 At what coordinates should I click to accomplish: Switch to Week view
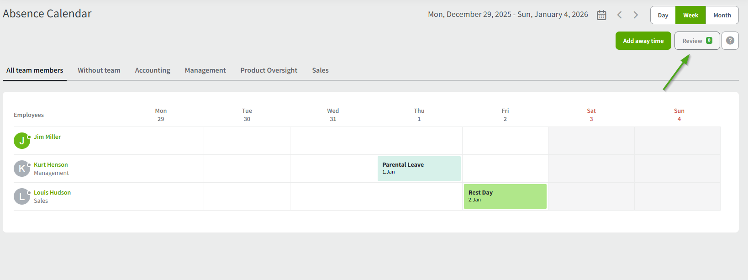tap(690, 15)
